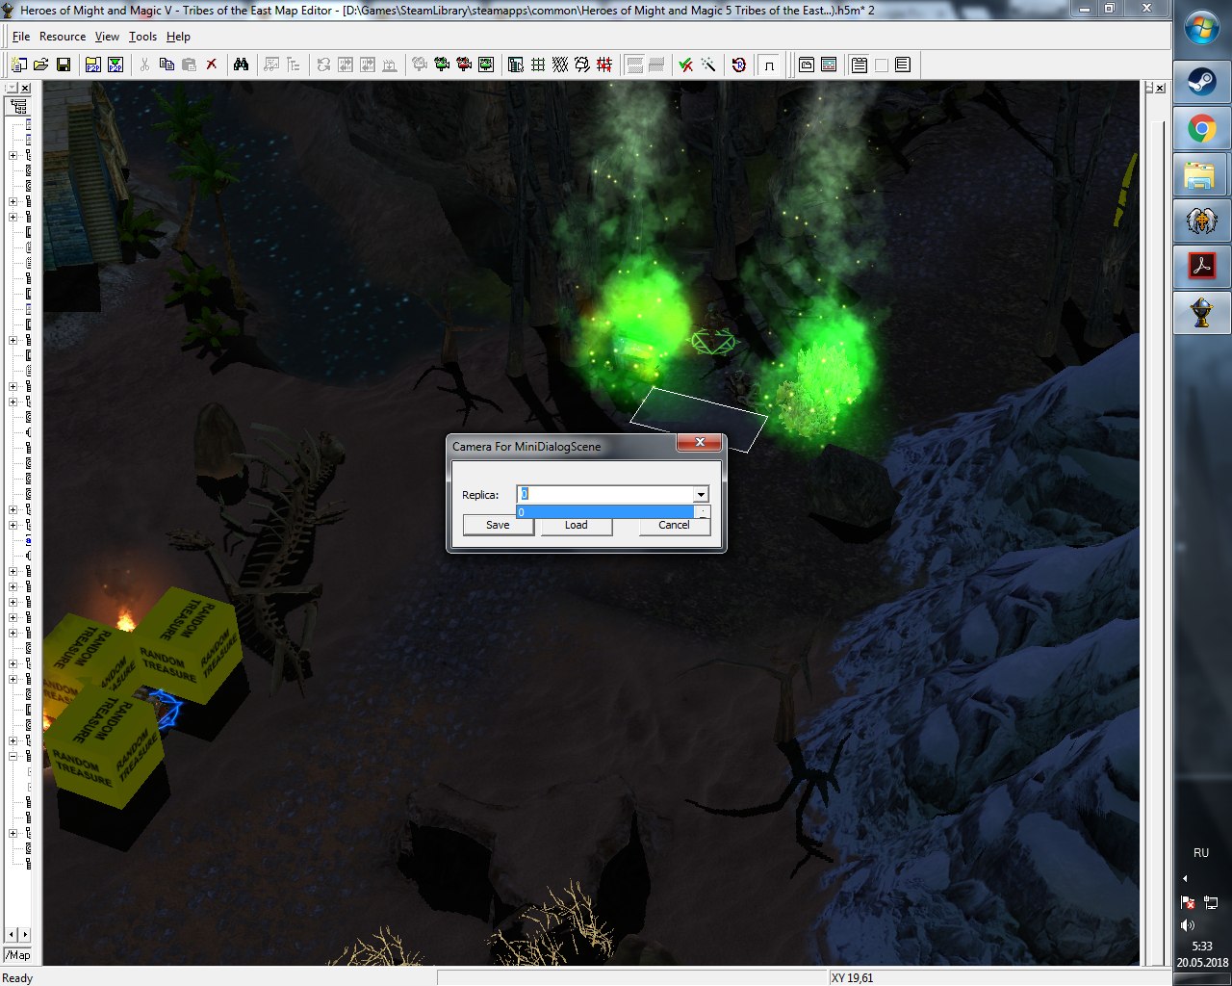Open the File menu
Image resolution: width=1232 pixels, height=986 pixels.
pyautogui.click(x=21, y=37)
